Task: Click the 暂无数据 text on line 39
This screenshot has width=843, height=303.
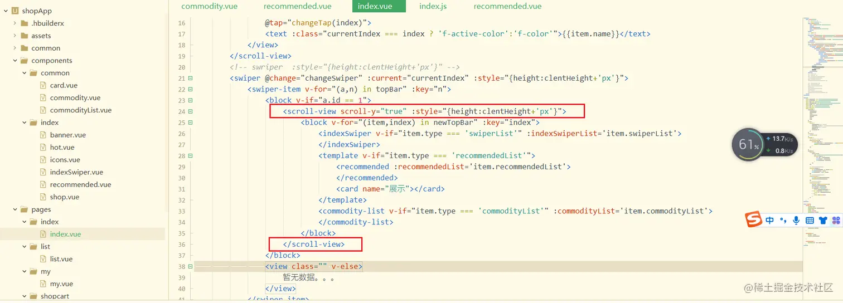Action: tap(308, 277)
